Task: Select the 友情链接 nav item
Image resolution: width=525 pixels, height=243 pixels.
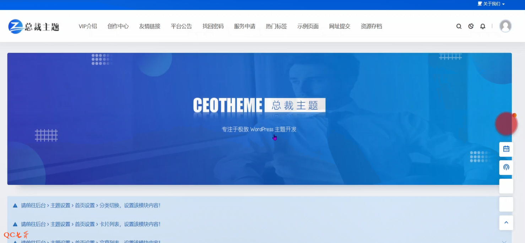Action: coord(150,26)
